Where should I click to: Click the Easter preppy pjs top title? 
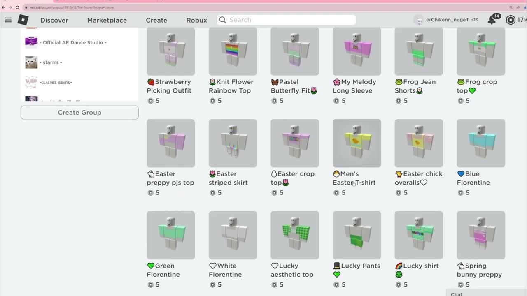170,178
